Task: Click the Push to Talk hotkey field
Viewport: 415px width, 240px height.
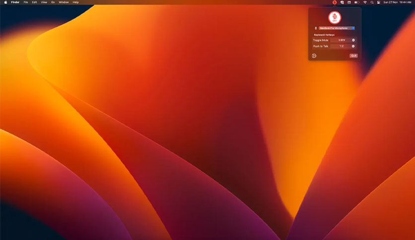Action: click(342, 46)
